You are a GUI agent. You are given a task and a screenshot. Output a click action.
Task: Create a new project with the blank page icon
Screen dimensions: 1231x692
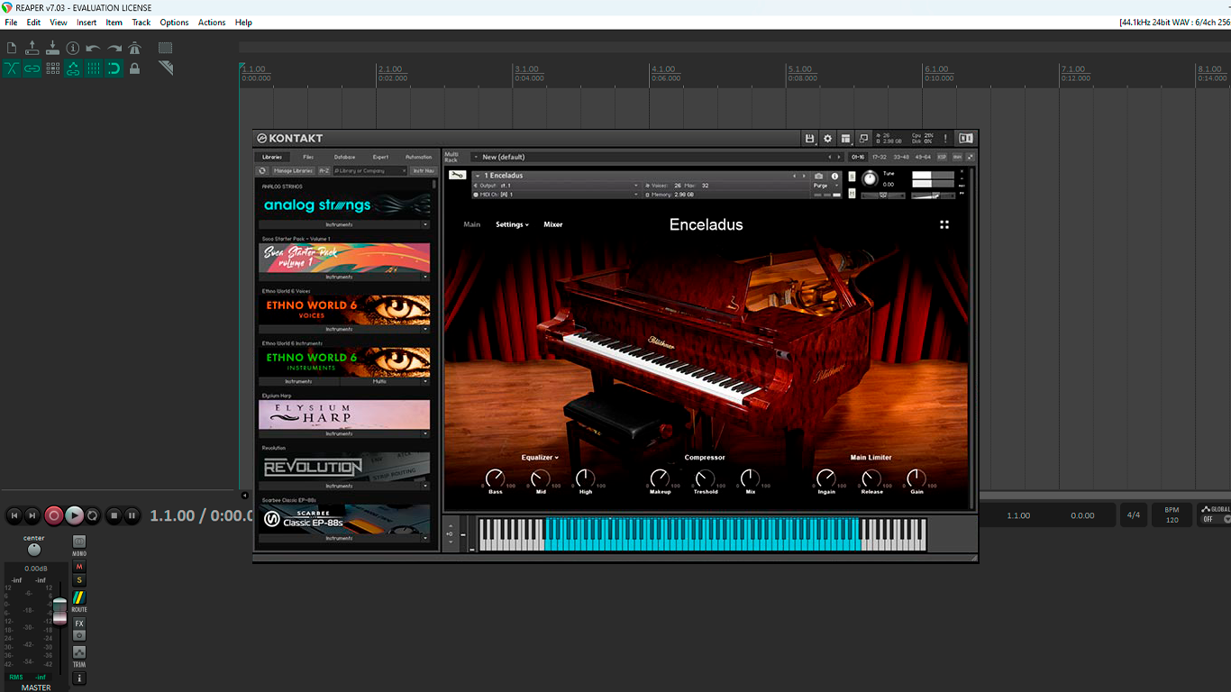tap(12, 48)
